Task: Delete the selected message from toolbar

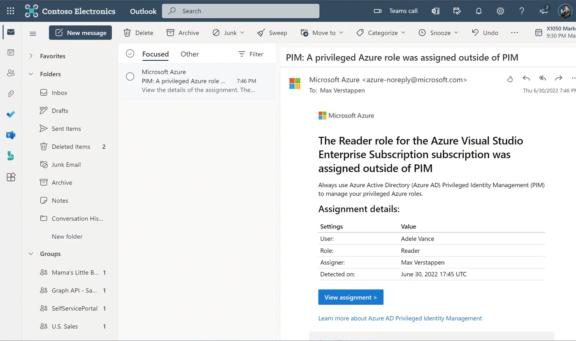Action: pos(138,33)
